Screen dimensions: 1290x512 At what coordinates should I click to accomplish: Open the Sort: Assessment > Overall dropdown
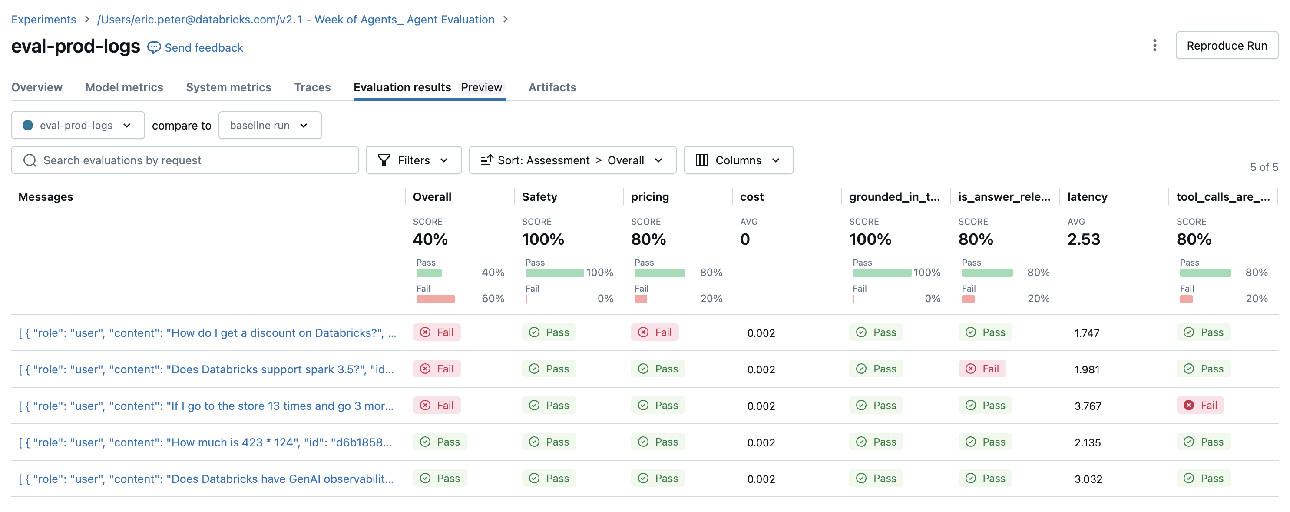(572, 160)
